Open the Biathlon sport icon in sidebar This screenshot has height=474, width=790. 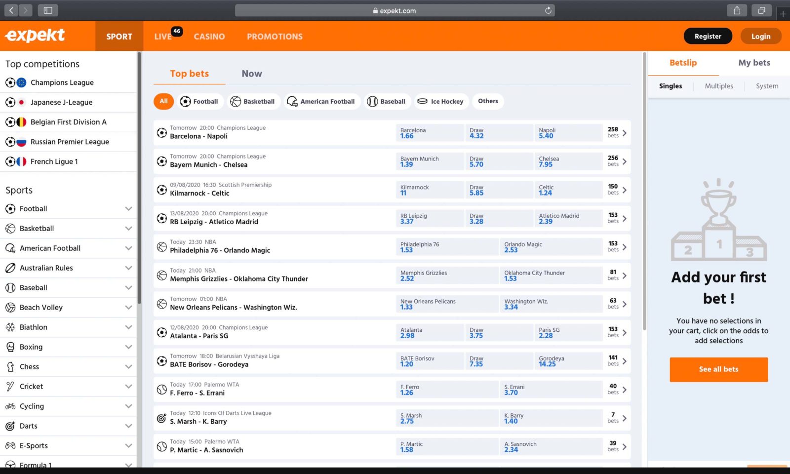(10, 327)
